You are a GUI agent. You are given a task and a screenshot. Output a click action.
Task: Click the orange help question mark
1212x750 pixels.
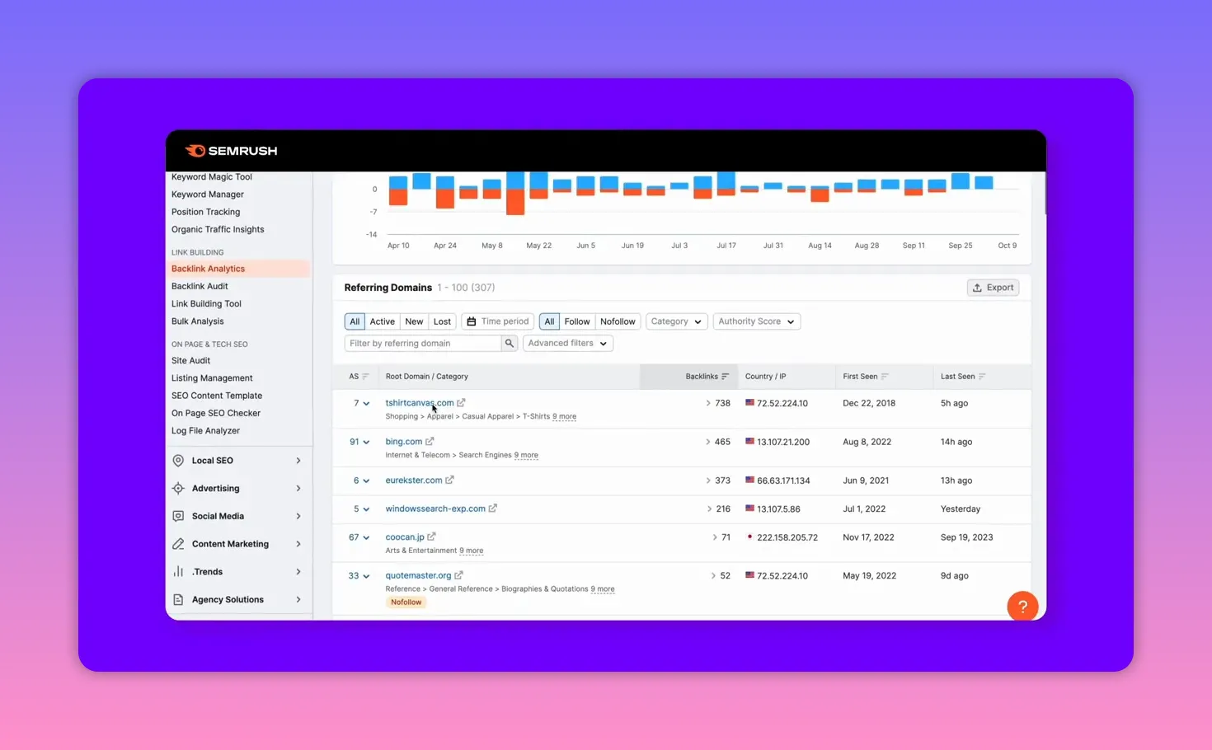point(1022,607)
